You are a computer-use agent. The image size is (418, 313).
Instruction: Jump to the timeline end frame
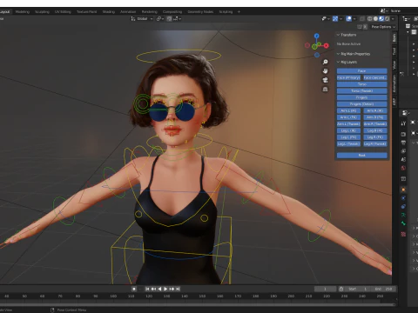pyautogui.click(x=178, y=289)
